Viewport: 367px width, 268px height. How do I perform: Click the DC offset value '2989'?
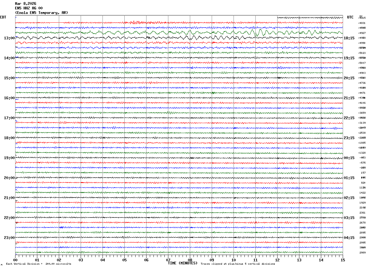(x=362, y=253)
